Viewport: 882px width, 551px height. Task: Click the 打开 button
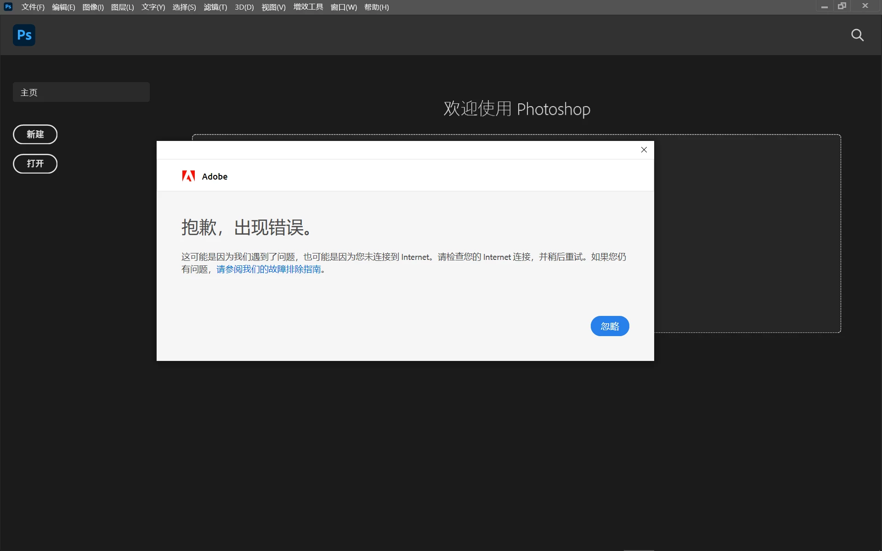(x=35, y=164)
